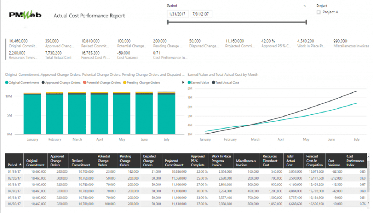Sort by Cost Performance Index column header
The image size is (373, 213).
coord(355,161)
